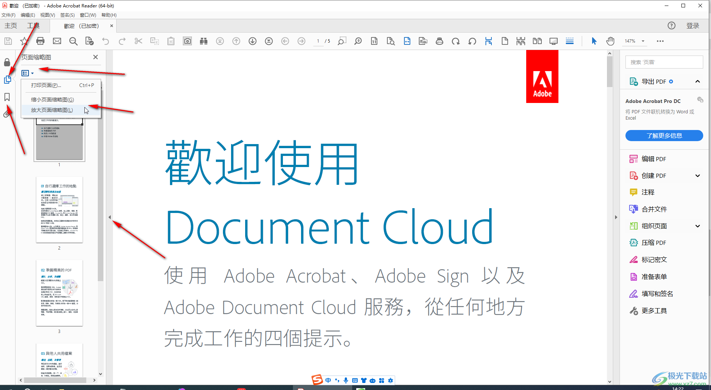Click the tools search input field
Image resolution: width=711 pixels, height=390 pixels.
(664, 62)
